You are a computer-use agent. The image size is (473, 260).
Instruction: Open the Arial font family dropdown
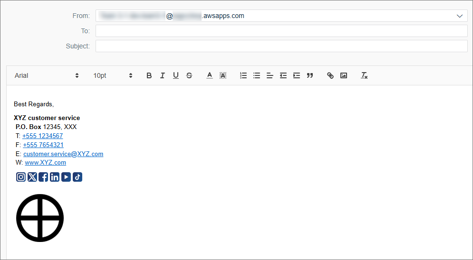pyautogui.click(x=47, y=75)
